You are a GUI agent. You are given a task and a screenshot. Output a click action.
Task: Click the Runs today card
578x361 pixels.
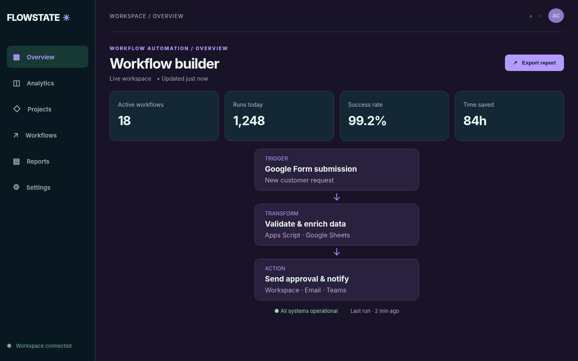(279, 116)
